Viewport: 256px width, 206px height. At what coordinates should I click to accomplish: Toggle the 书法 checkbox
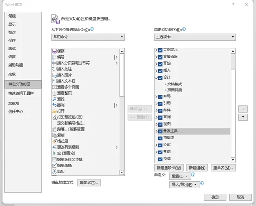coord(160,159)
